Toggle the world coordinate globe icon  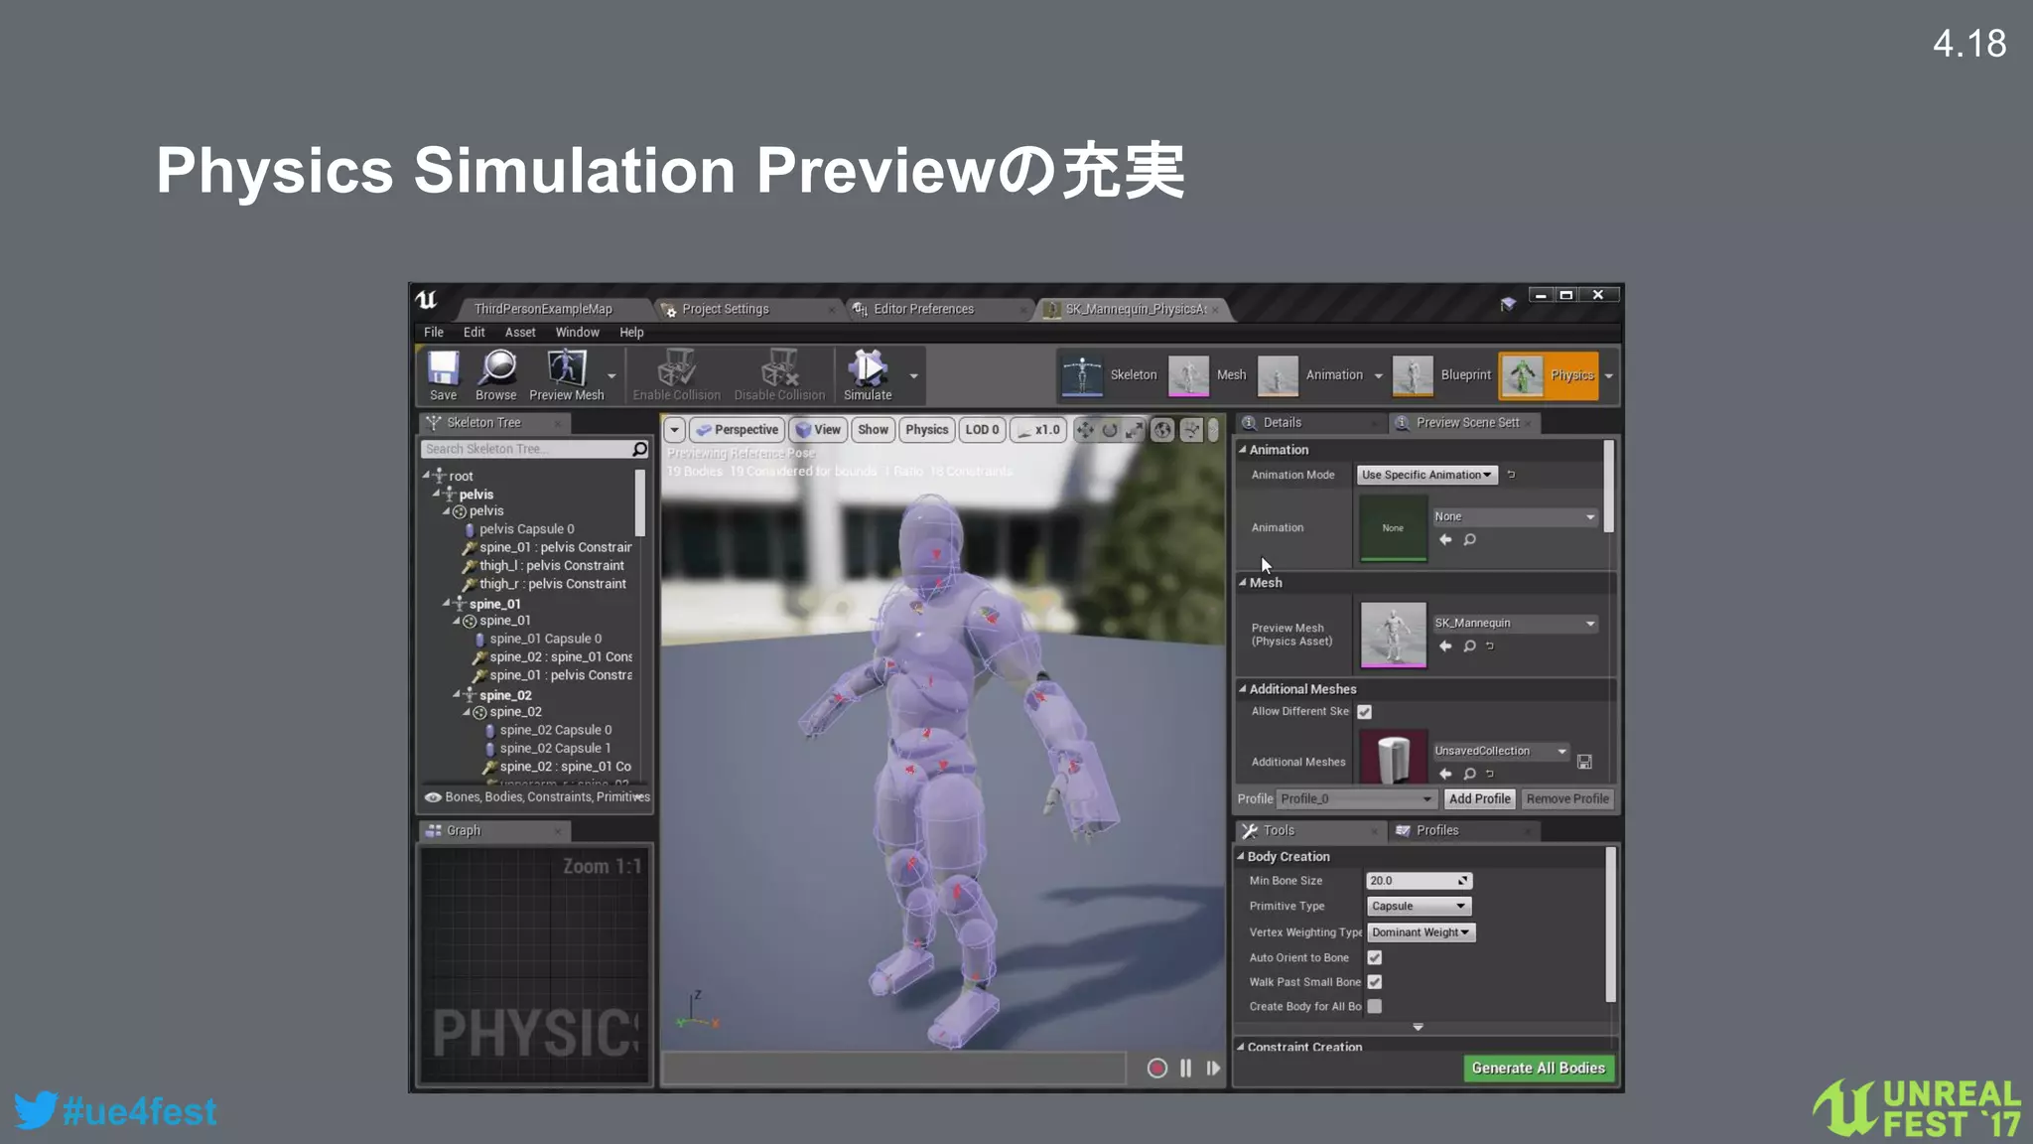[x=1162, y=430]
